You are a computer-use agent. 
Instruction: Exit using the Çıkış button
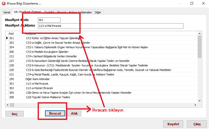pyautogui.click(x=197, y=124)
